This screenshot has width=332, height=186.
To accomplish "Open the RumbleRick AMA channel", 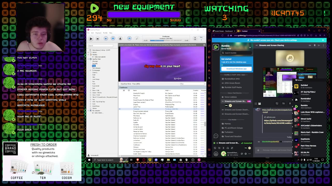I will pyautogui.click(x=232, y=79).
